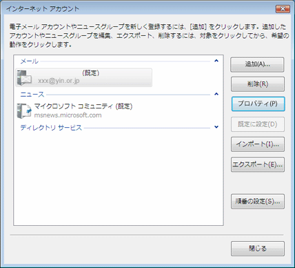295x268 pixels.
Task: Expand the ディレクトリ サービス section chevron
Action: [x=216, y=127]
